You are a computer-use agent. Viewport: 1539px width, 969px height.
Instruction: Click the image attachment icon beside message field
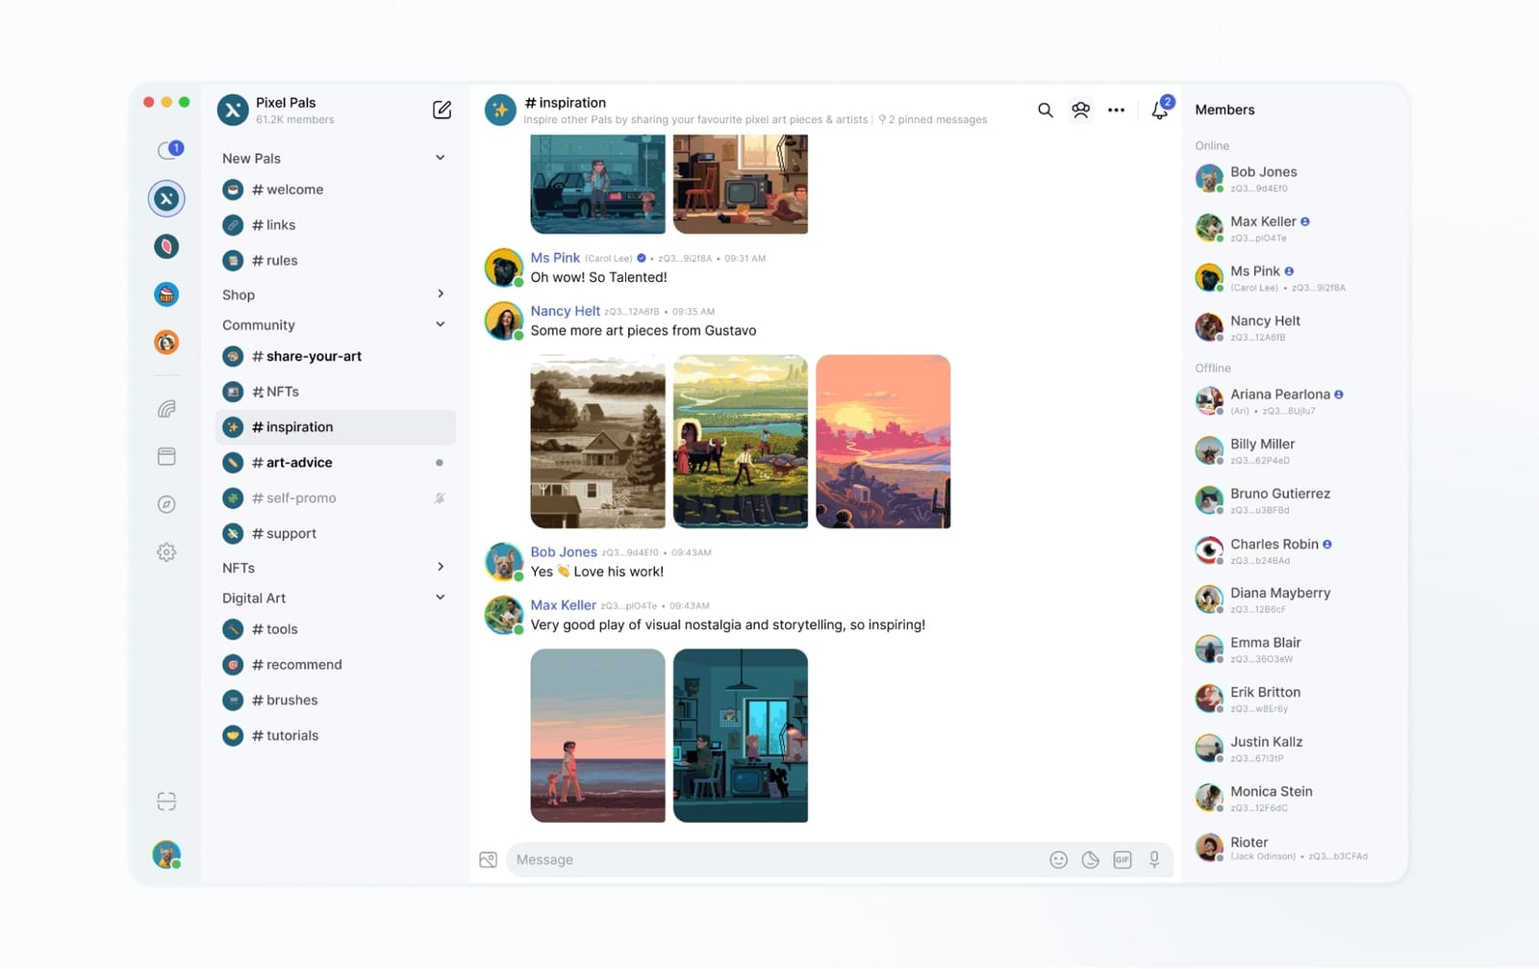(490, 859)
